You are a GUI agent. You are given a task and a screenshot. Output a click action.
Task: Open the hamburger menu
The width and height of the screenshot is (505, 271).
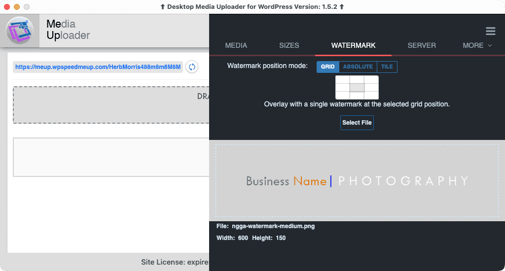click(491, 31)
